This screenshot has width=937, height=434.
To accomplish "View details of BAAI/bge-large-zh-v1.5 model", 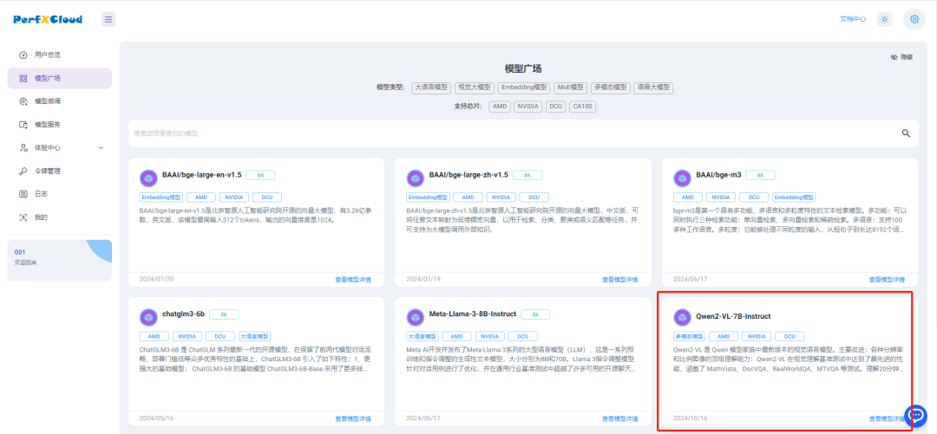I will tap(619, 280).
